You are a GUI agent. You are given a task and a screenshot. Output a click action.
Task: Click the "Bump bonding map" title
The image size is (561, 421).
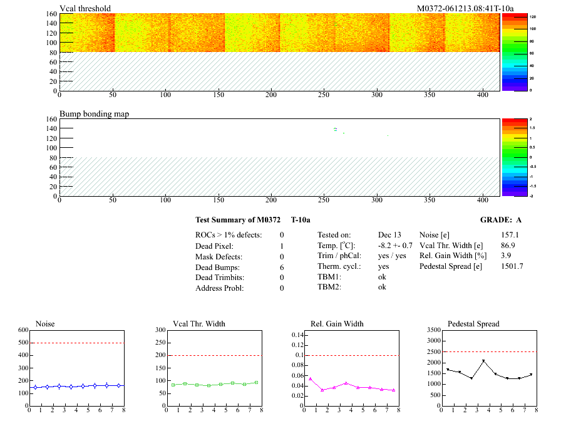click(94, 114)
